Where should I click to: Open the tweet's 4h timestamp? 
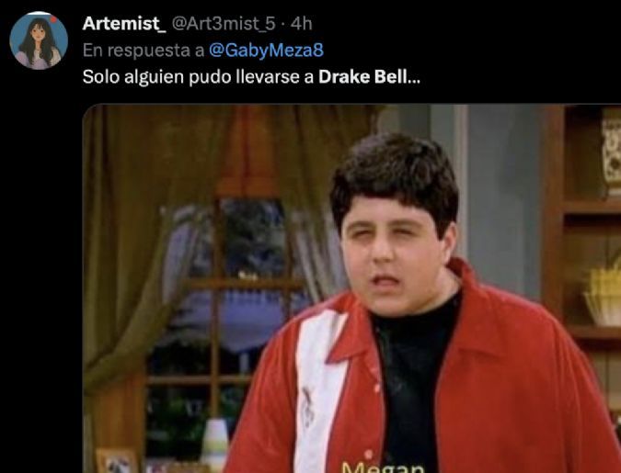[301, 24]
